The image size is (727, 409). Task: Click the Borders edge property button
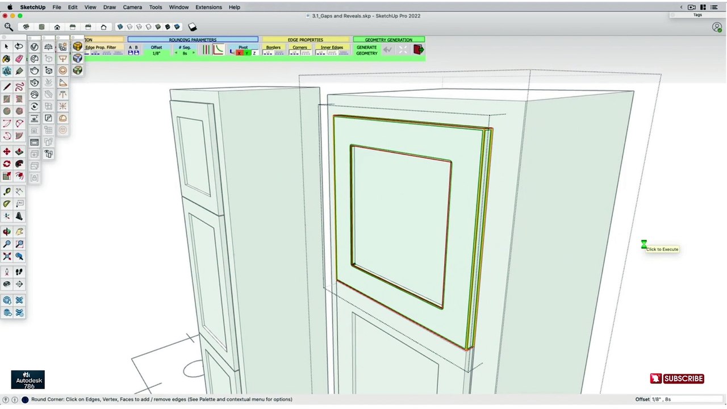click(273, 47)
